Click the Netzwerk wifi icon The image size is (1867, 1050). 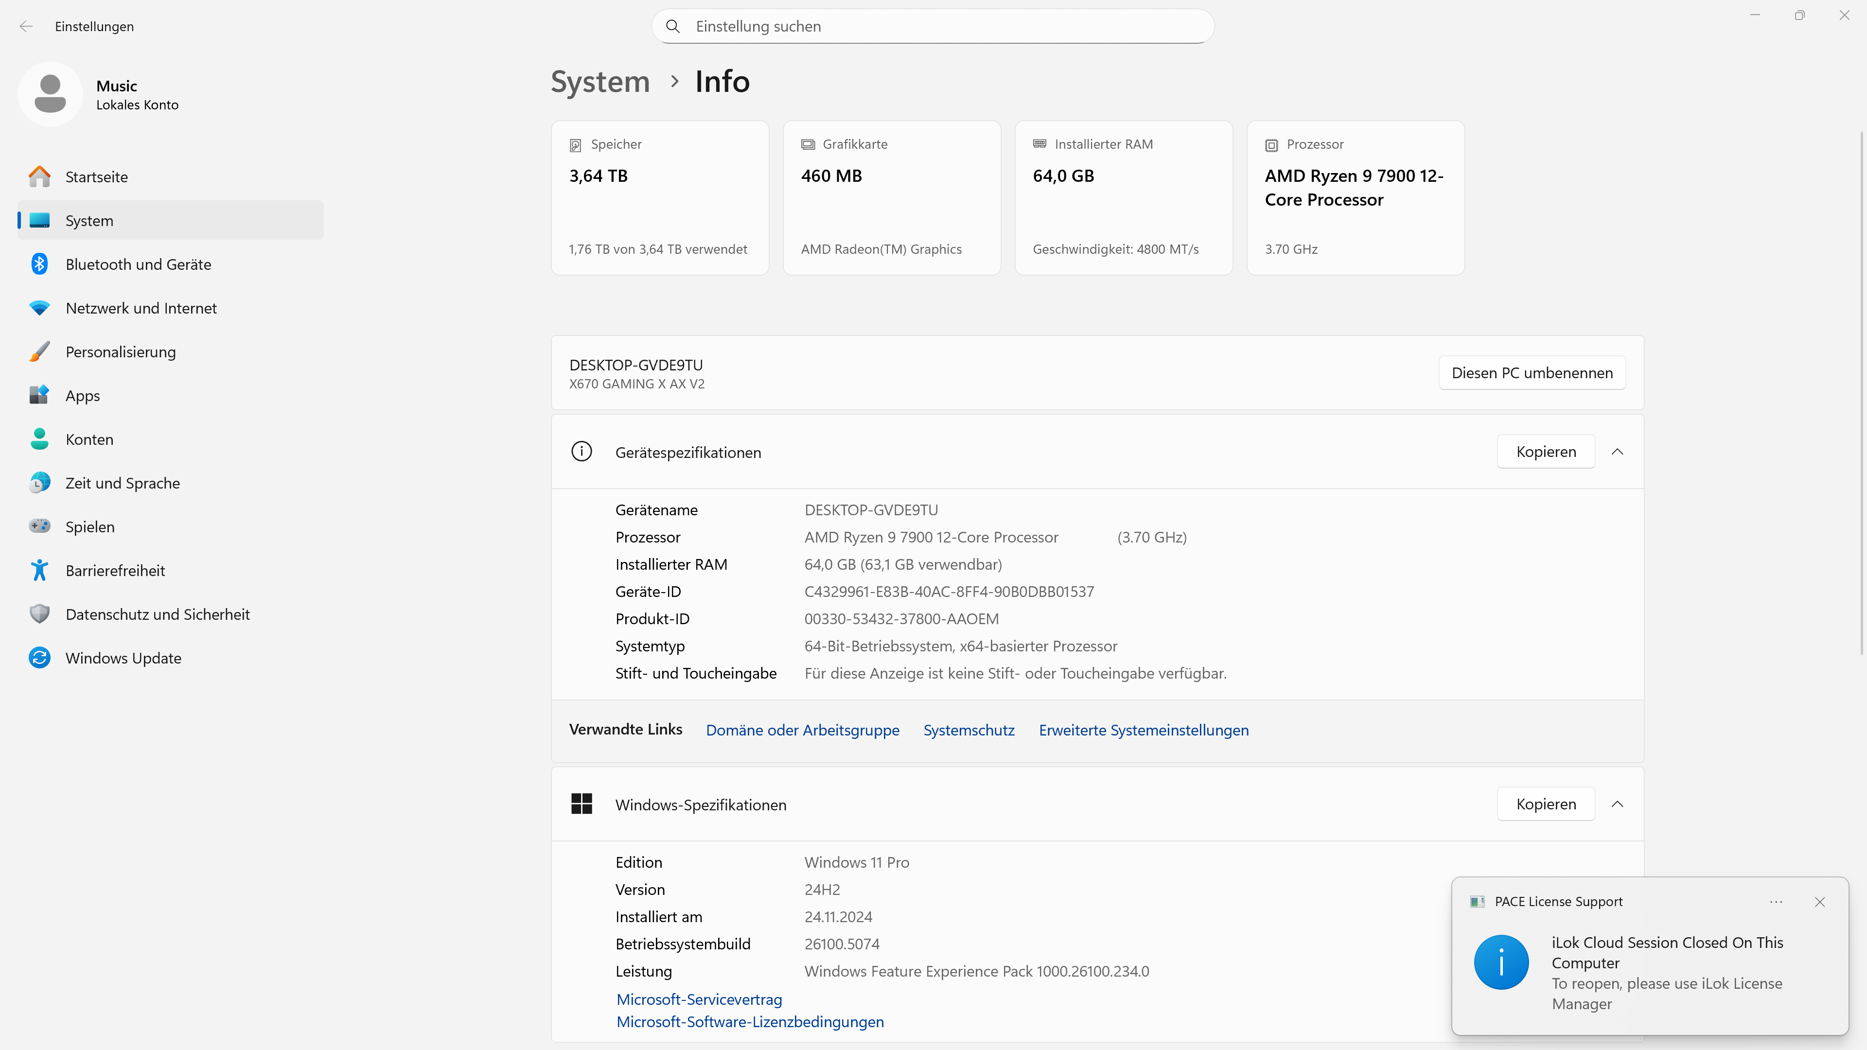pos(40,308)
